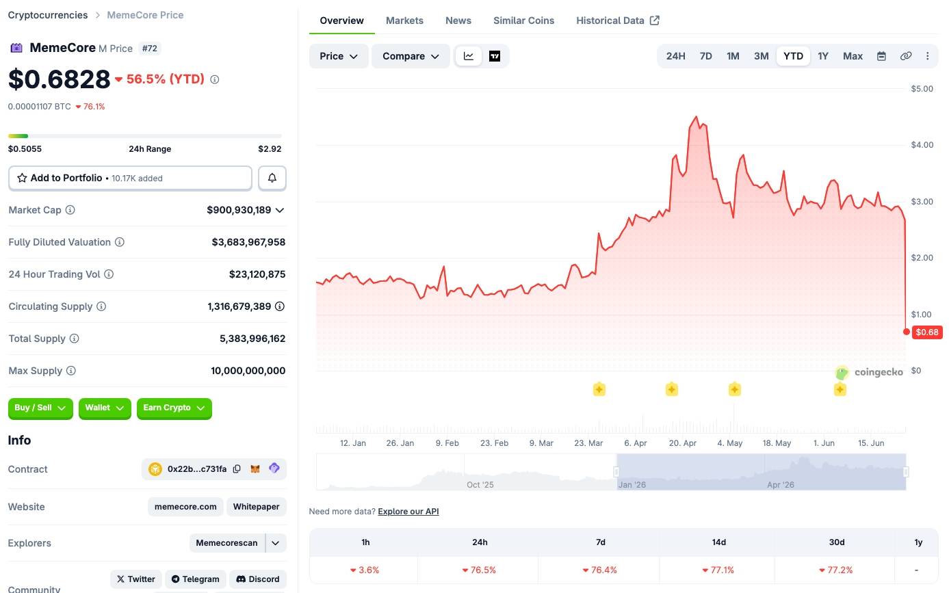
Task: Open the Discord community link
Action: pos(258,579)
